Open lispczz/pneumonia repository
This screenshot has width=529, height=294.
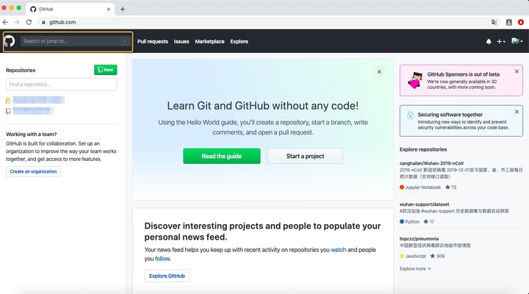click(x=419, y=239)
